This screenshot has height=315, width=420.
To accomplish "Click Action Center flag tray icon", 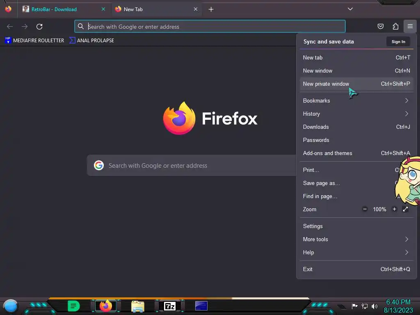I will [x=355, y=306].
